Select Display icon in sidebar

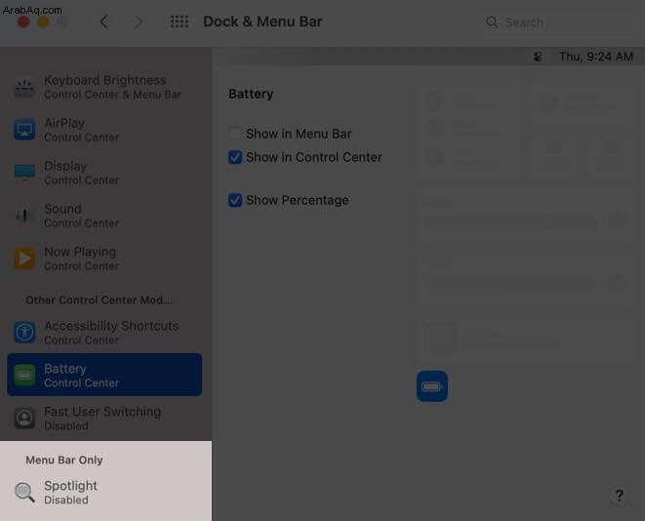pyautogui.click(x=24, y=173)
